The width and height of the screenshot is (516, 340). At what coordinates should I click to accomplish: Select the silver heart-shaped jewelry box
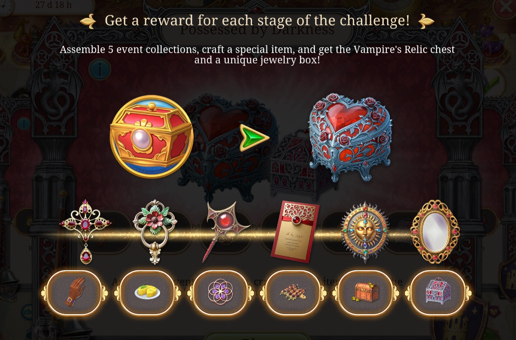[x=350, y=137]
